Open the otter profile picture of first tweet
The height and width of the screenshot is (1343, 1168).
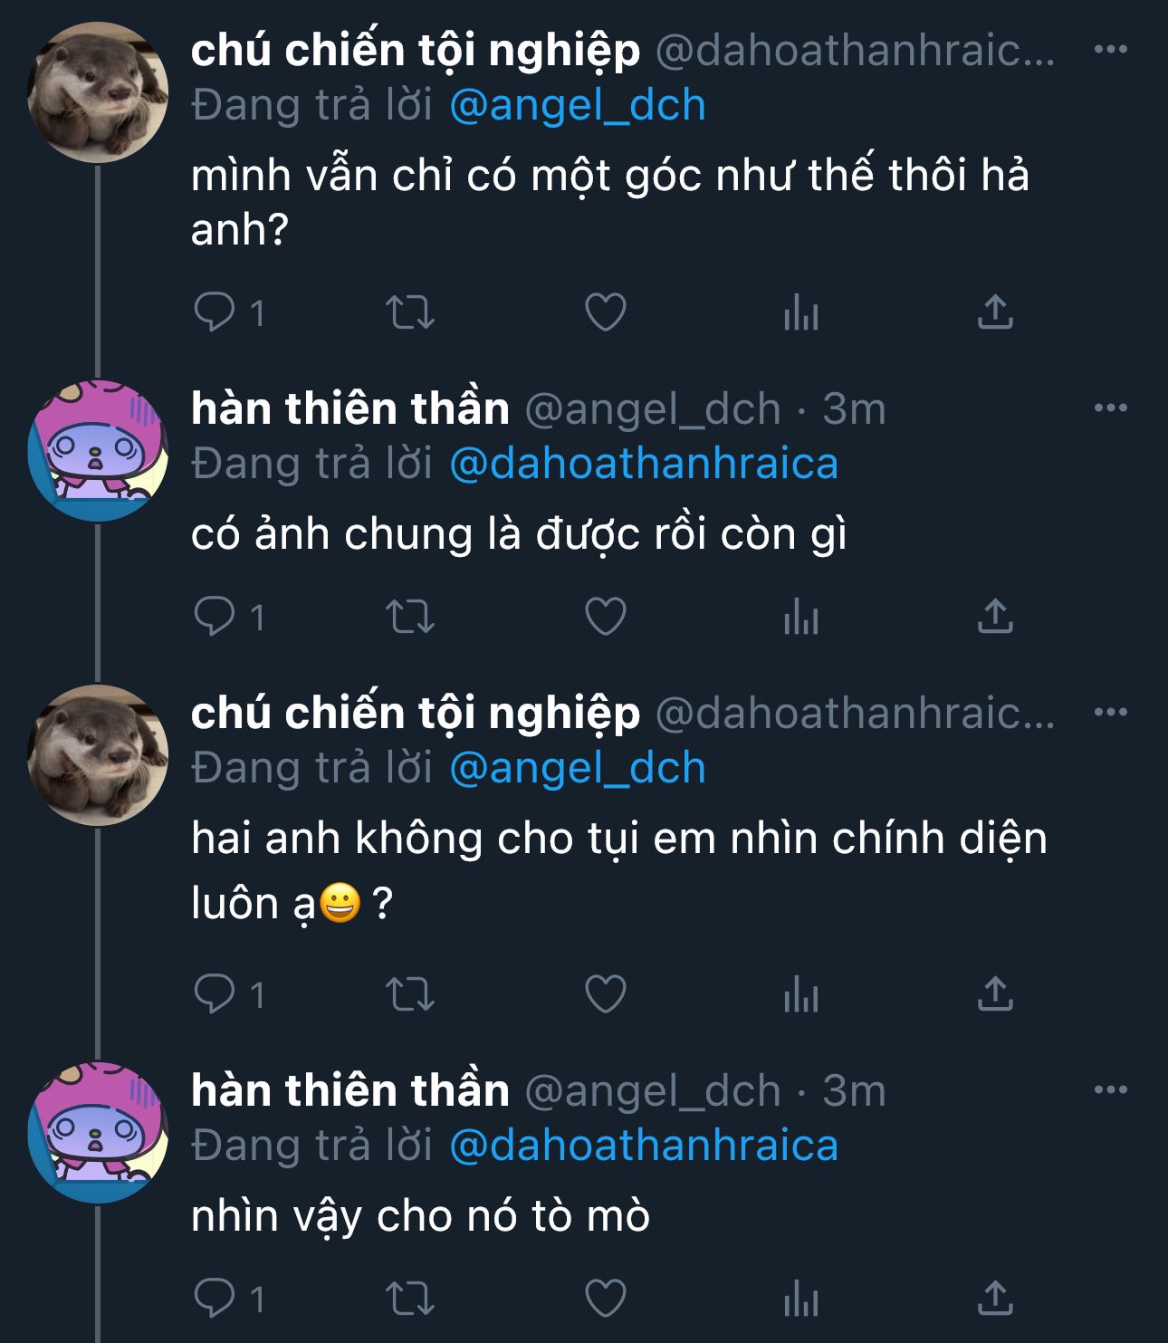tap(98, 92)
